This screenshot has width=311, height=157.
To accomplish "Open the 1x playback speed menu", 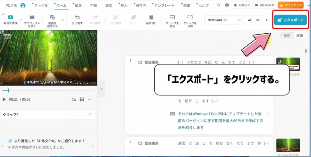I will pos(74,99).
